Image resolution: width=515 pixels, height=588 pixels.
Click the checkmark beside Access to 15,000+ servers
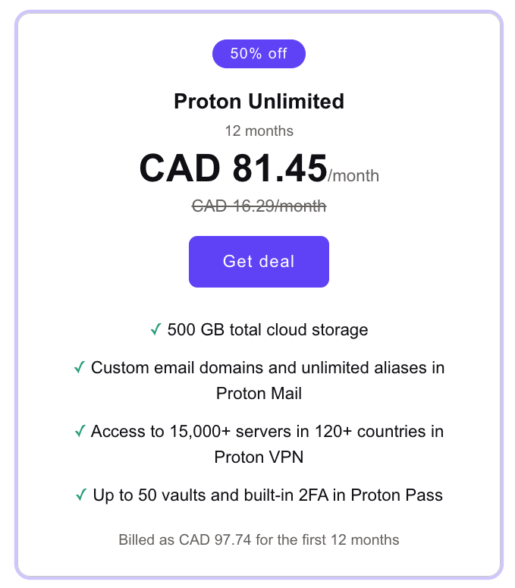(80, 431)
